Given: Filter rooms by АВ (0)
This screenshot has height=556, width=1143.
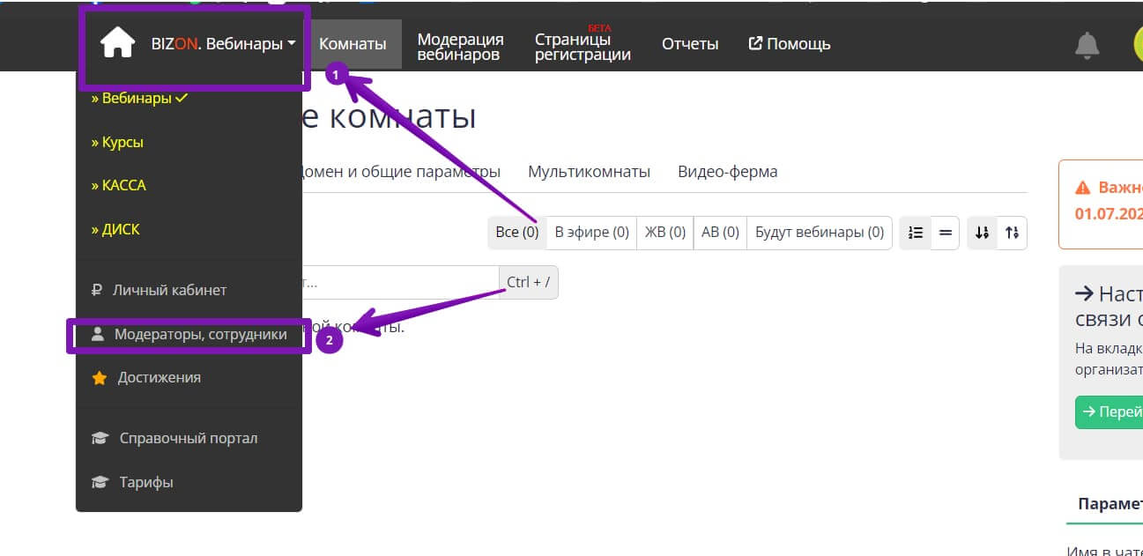Looking at the screenshot, I should tap(720, 233).
